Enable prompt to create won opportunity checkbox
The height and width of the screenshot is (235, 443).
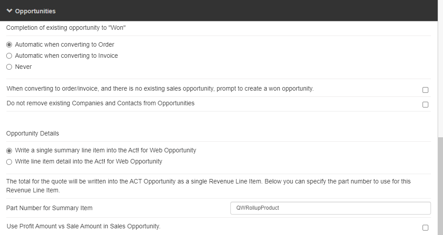(x=425, y=90)
